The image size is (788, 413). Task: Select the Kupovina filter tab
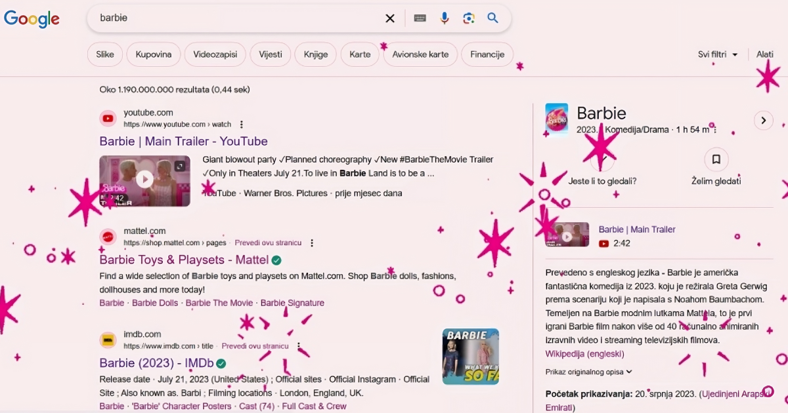click(154, 54)
